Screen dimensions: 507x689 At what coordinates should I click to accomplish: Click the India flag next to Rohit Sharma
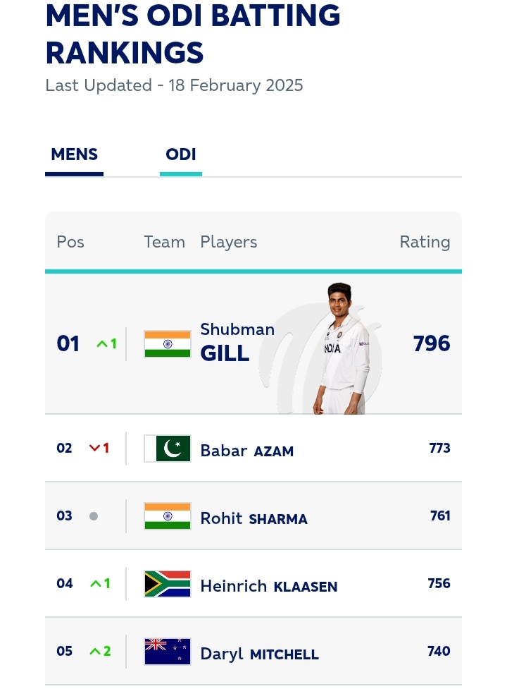pyautogui.click(x=168, y=516)
